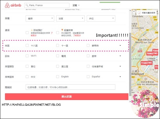Click the scrollbar down arrow
Image resolution: width=160 pixels, height=119 pixels.
(x=130, y=102)
